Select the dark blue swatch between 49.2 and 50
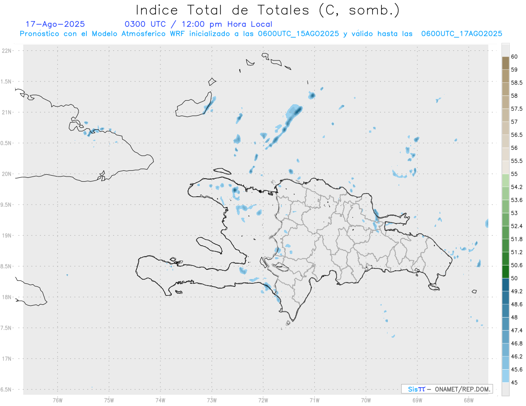Image resolution: width=526 pixels, height=406 pixels. [x=505, y=285]
